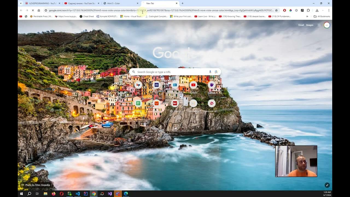The image size is (350, 197).
Task: Click the colorful circle extension icon
Action: point(290,10)
